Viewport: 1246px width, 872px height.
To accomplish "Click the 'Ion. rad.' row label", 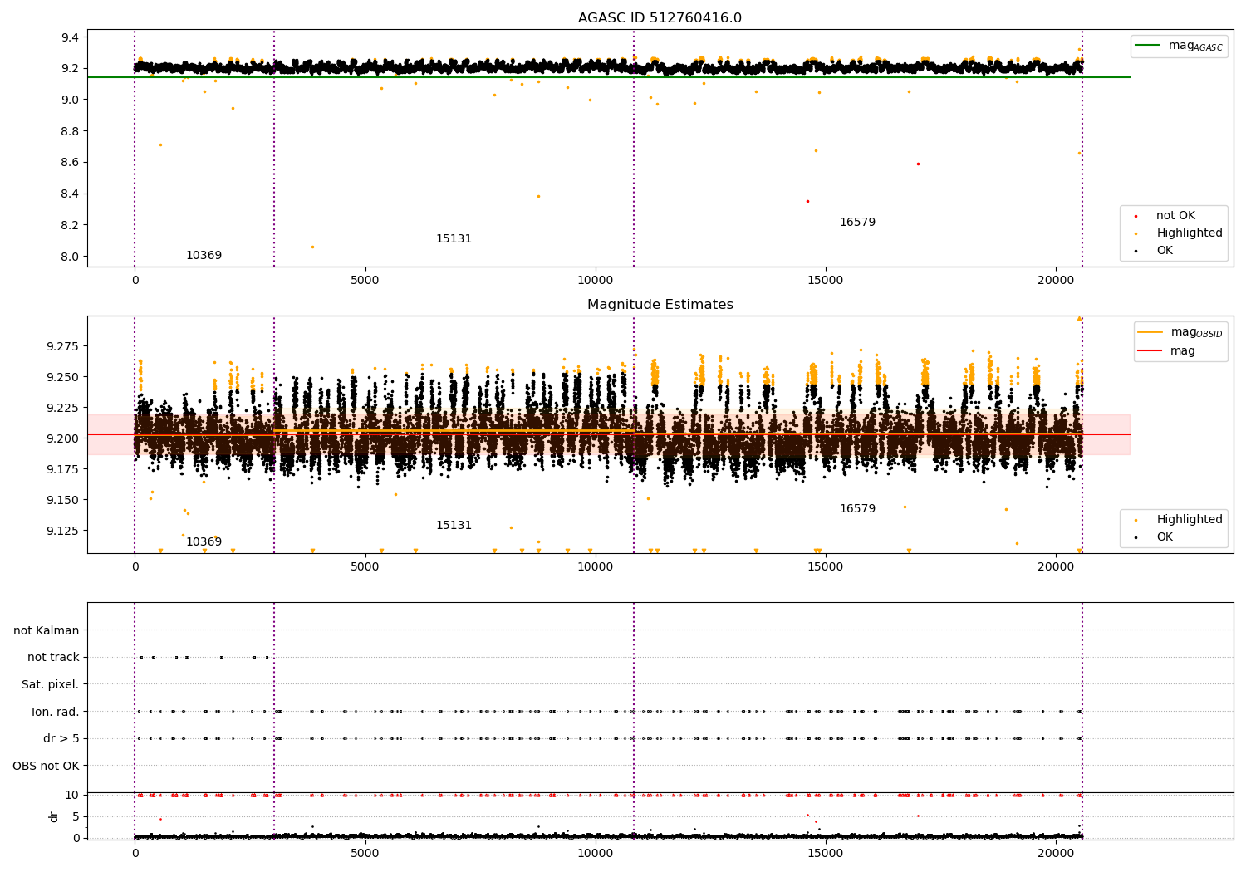I will 56,713.
